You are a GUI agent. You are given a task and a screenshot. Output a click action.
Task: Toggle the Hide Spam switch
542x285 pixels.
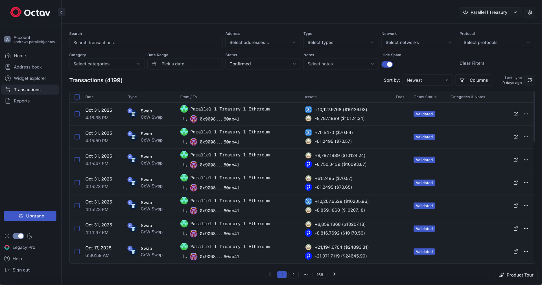point(387,64)
